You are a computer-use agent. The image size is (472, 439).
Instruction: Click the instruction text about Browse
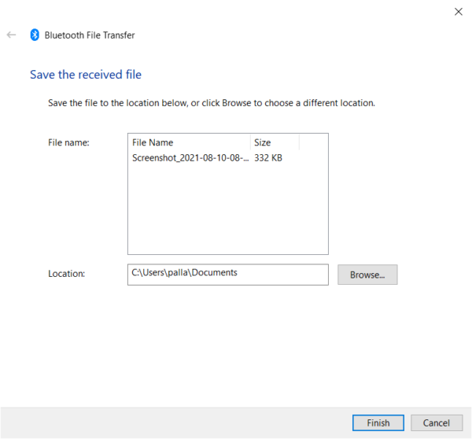pyautogui.click(x=212, y=103)
